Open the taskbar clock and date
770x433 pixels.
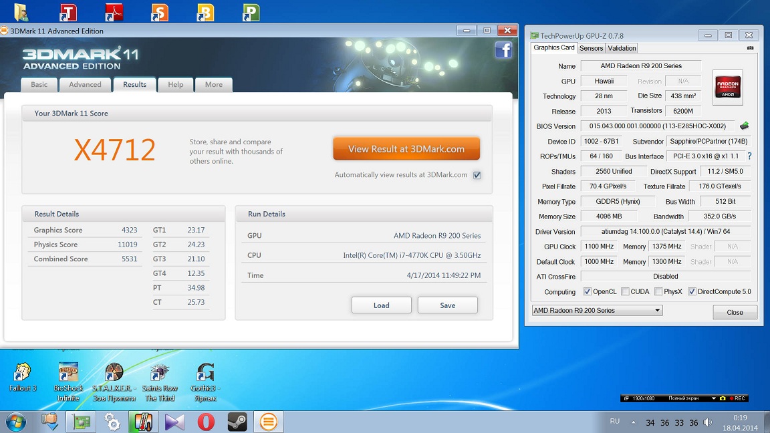[740, 423]
